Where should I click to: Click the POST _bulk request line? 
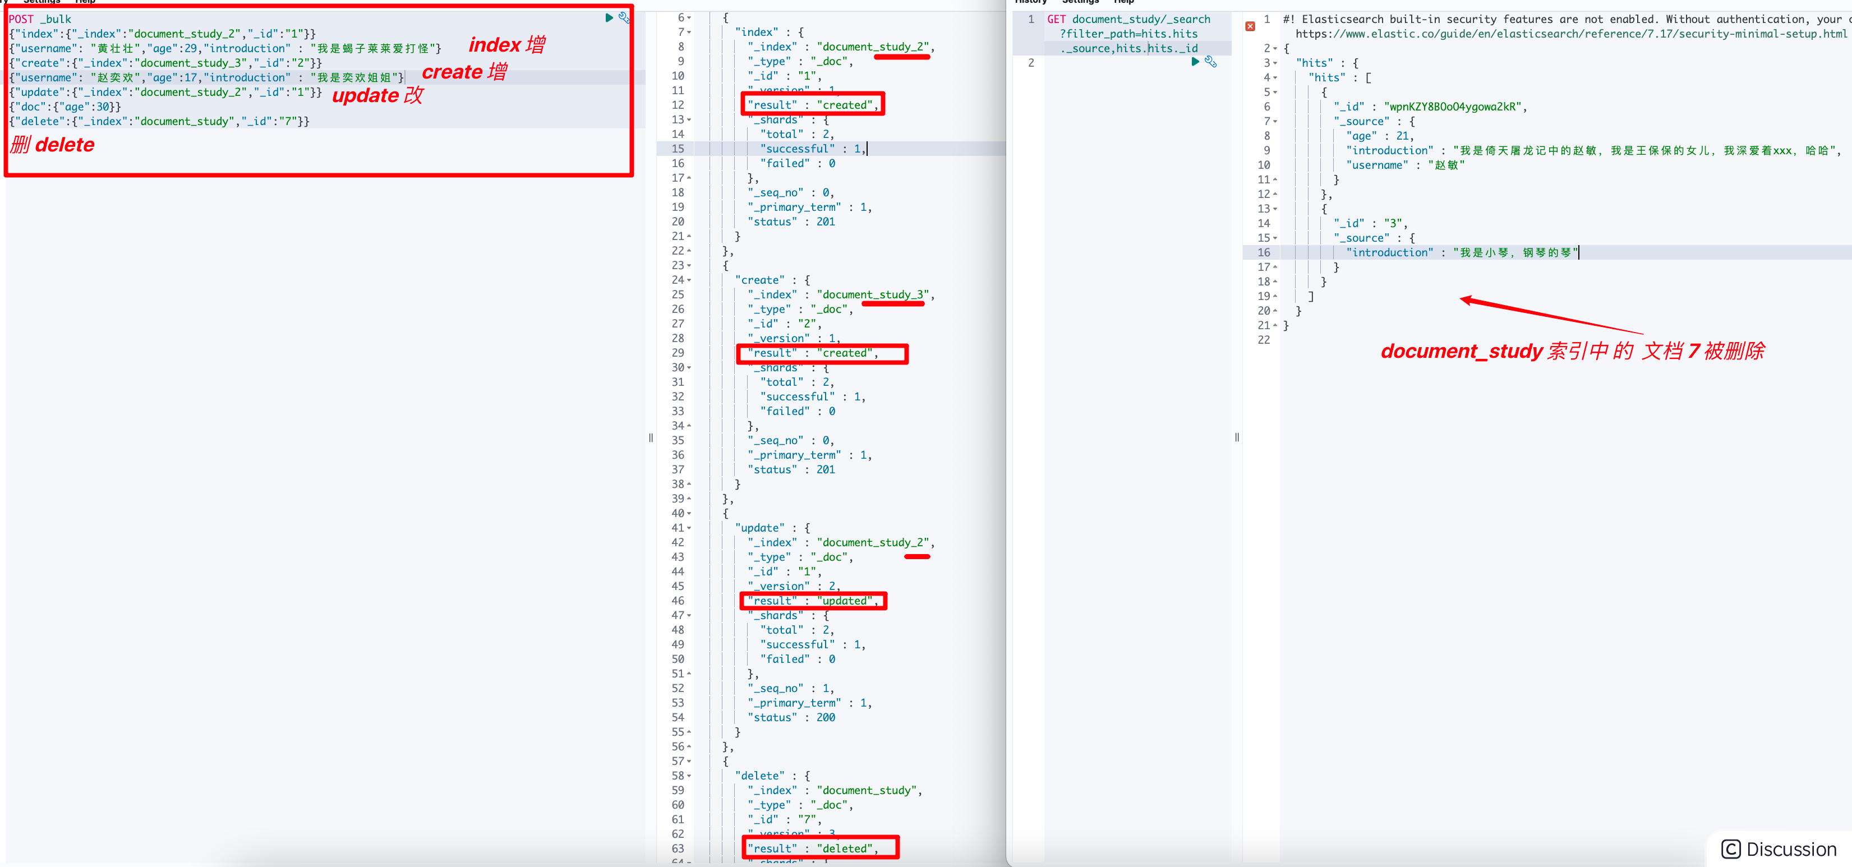[40, 20]
